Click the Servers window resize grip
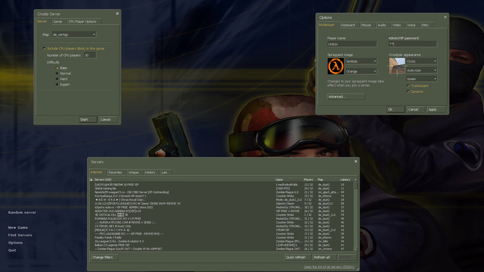The image size is (484, 272). click(357, 269)
